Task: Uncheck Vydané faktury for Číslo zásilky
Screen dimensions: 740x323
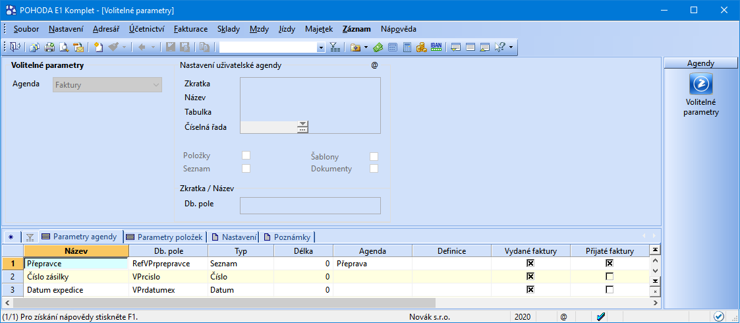Action: point(530,276)
